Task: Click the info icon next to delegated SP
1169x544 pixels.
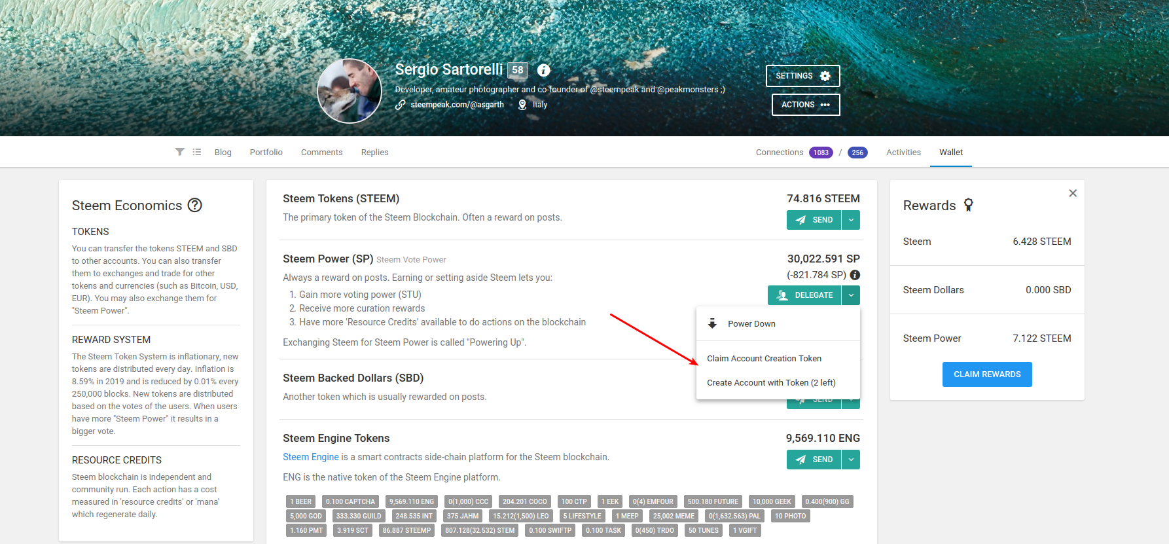Action: [x=855, y=275]
